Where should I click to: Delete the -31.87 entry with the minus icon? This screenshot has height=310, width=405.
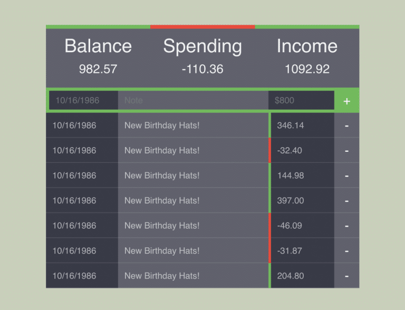tap(346, 251)
